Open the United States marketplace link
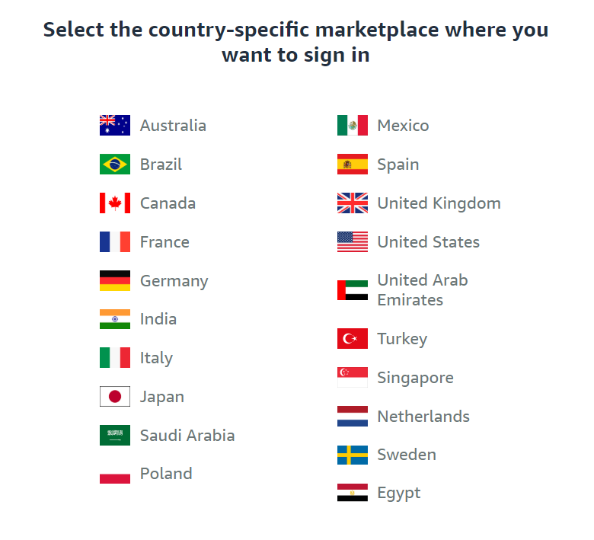 click(x=429, y=241)
